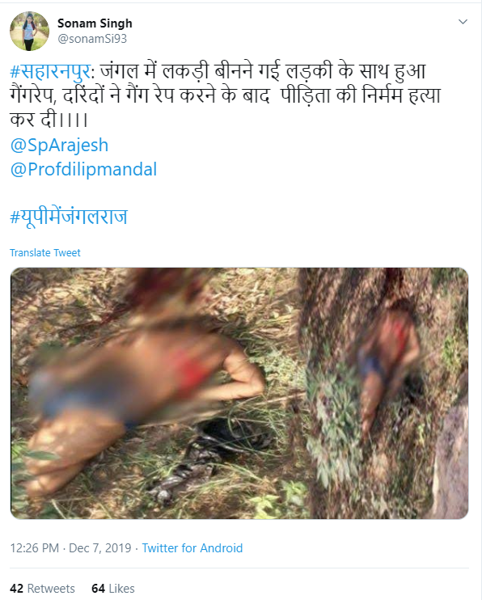
Task: View the 42 Retweets list
Action: pos(42,588)
